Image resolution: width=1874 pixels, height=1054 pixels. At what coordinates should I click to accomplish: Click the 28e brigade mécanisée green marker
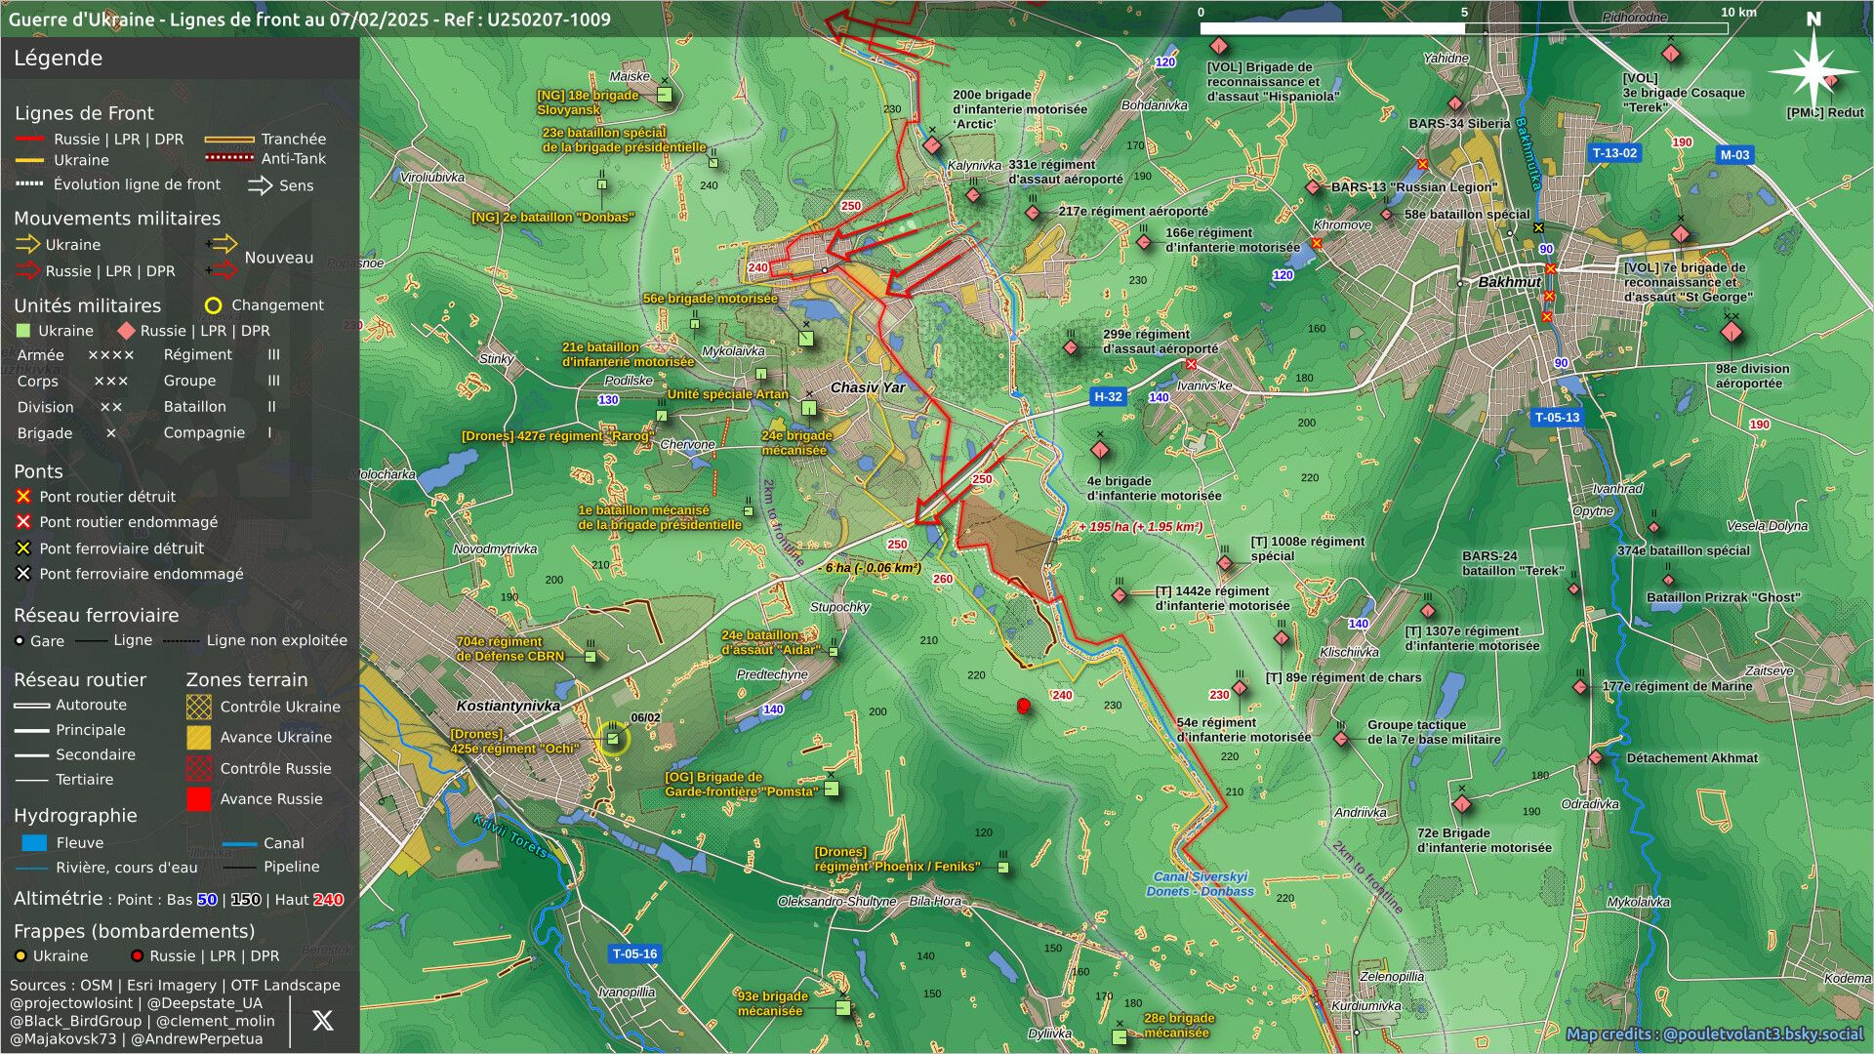[1120, 1037]
